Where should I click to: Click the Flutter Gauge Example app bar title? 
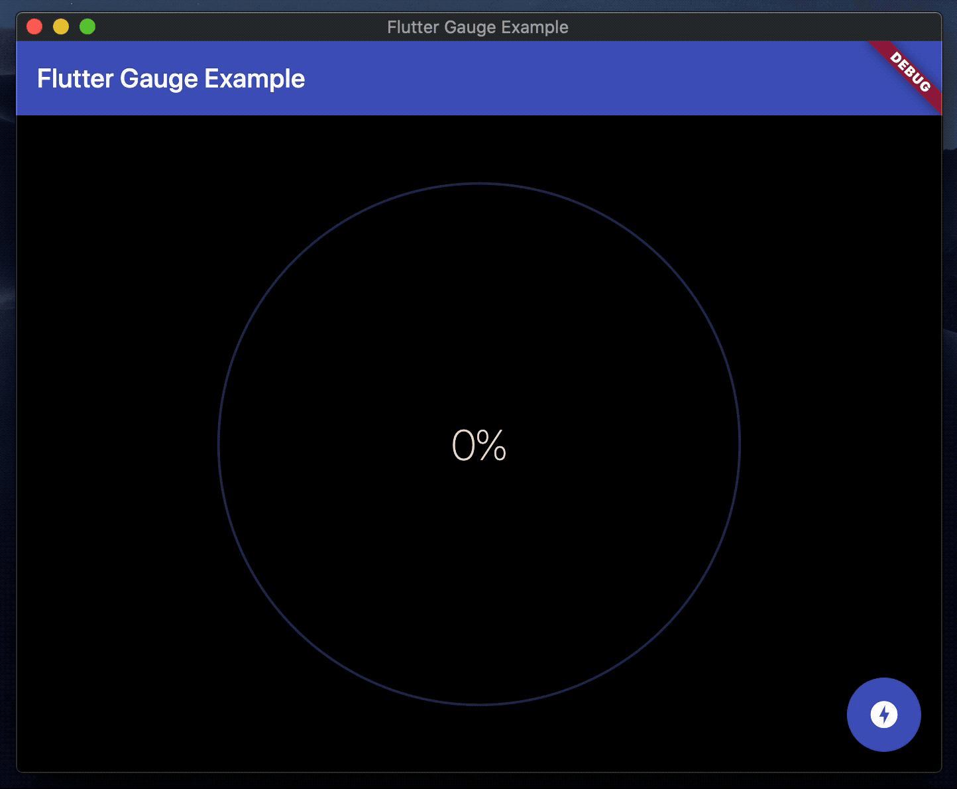pyautogui.click(x=171, y=79)
